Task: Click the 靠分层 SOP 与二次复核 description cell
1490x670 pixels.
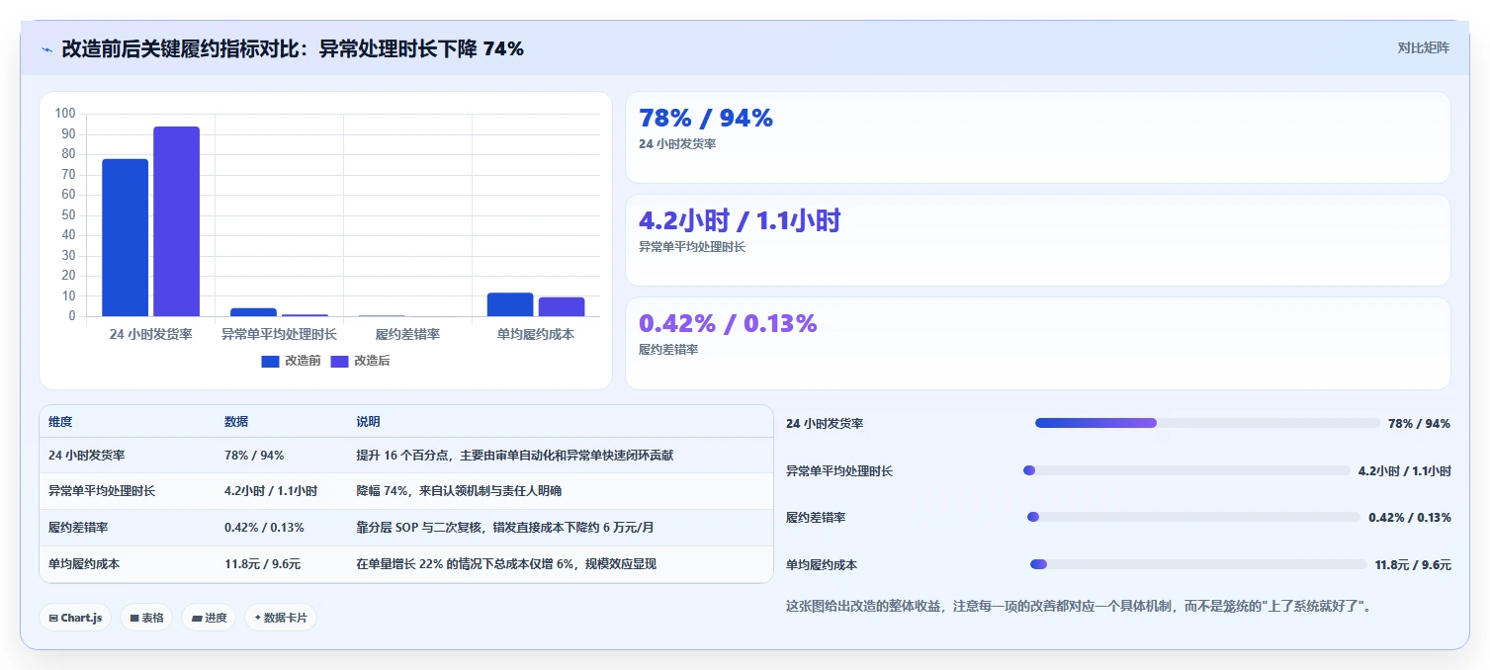Action: pos(560,528)
